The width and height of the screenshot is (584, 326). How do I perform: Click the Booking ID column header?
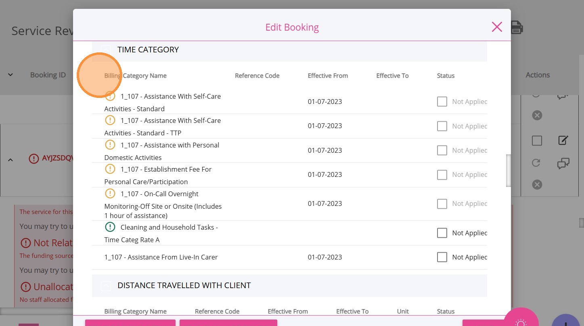(48, 75)
